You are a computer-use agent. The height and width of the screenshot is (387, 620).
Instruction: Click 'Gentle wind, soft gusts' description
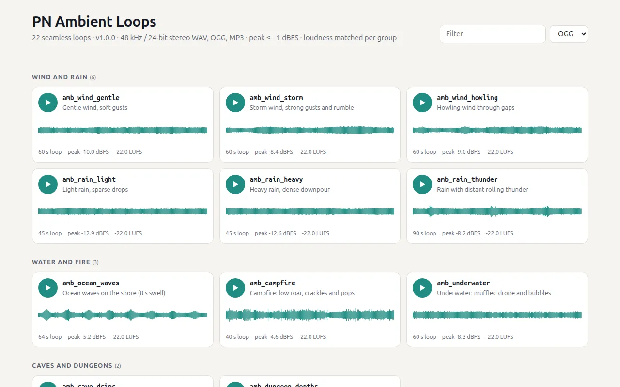(95, 108)
